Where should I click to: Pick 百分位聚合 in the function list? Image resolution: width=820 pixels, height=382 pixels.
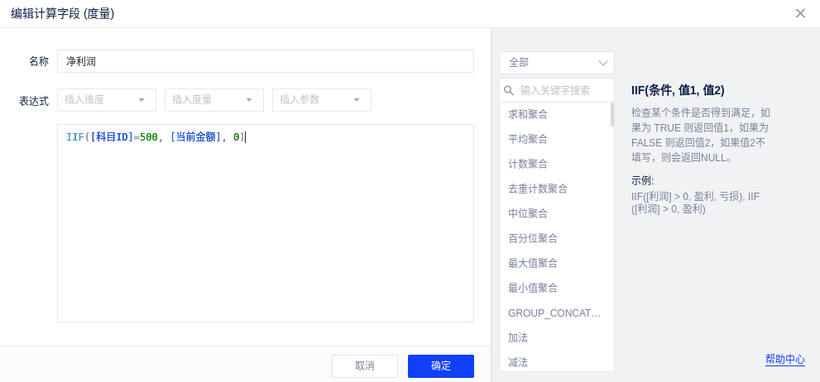[x=533, y=238]
